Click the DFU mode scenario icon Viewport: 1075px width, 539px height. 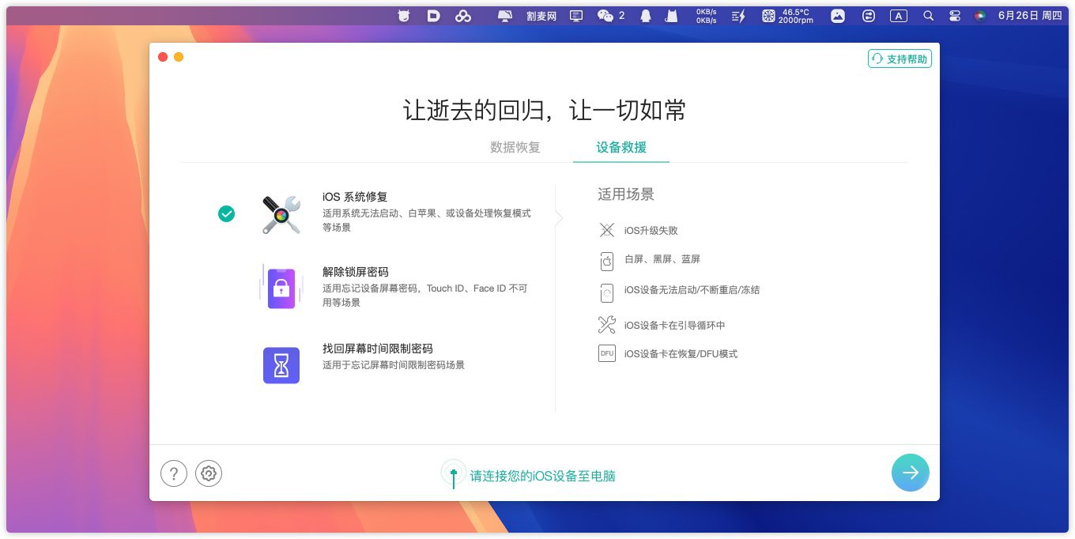pos(606,354)
